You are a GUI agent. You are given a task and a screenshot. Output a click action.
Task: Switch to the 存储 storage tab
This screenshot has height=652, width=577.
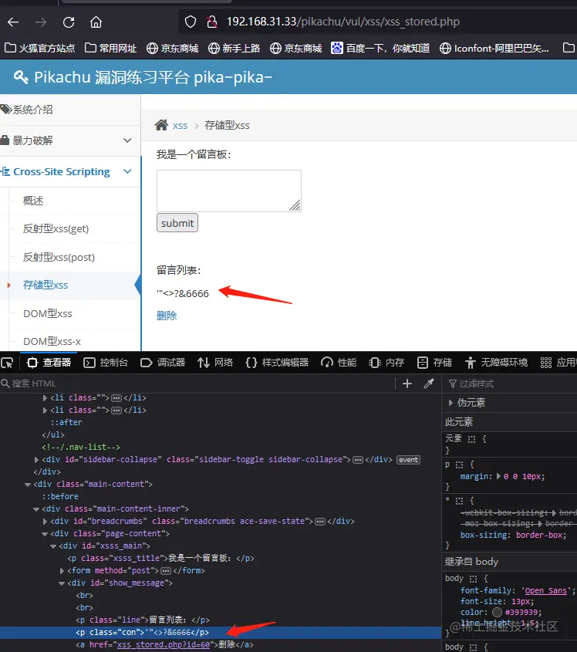click(x=434, y=363)
